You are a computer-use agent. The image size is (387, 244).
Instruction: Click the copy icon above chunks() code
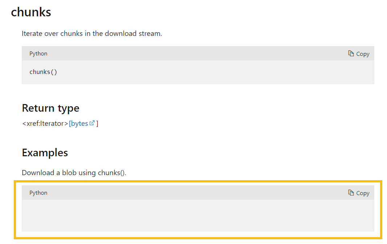click(351, 54)
